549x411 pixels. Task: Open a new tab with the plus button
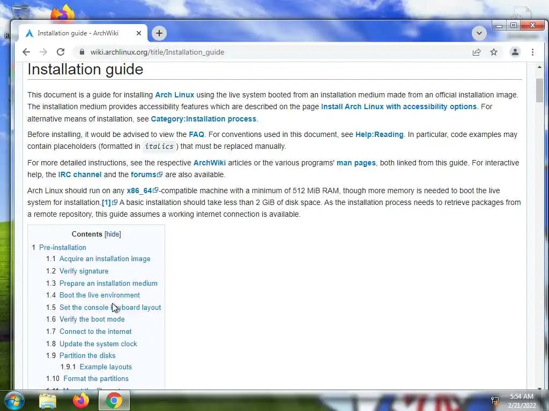pyautogui.click(x=159, y=33)
